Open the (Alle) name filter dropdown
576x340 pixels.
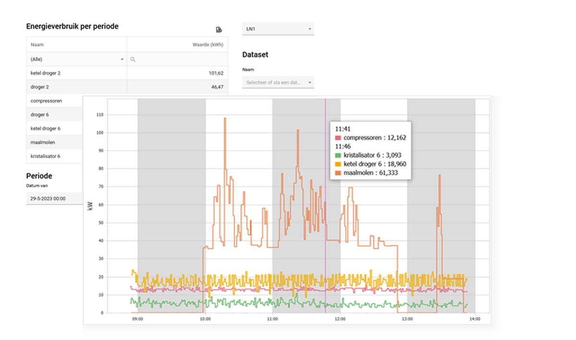[x=76, y=59]
